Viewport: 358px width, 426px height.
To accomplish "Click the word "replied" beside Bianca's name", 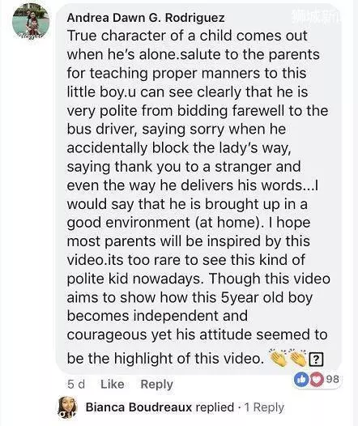I will point(215,407).
